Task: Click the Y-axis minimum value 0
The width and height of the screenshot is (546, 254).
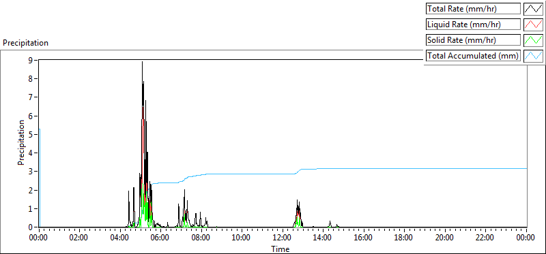Action: click(x=31, y=227)
